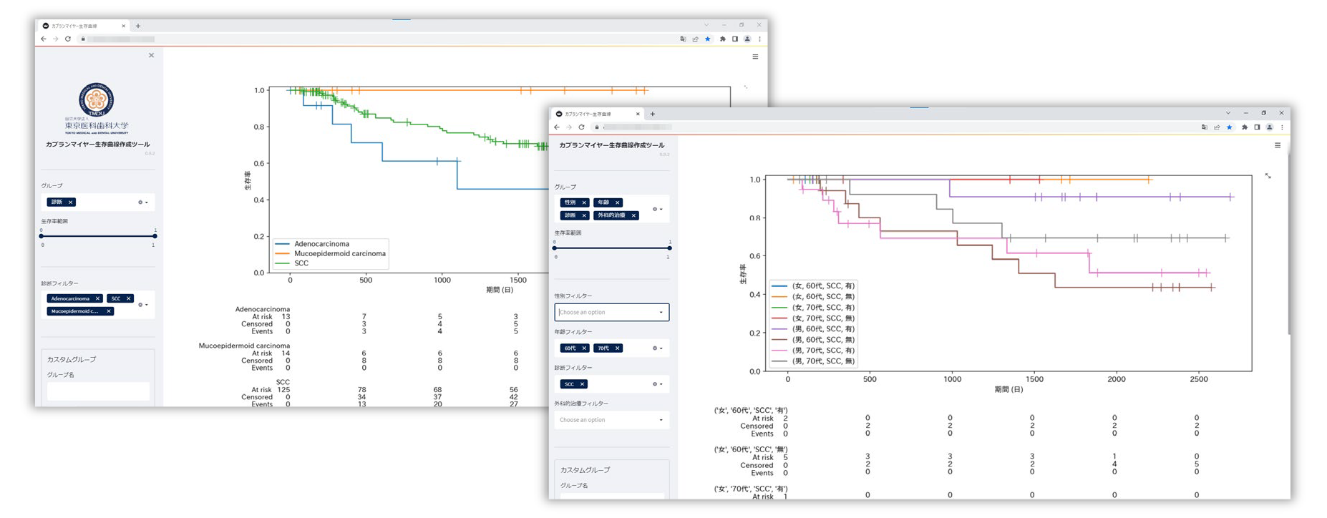Click legend entry (女, 60代, SCC, 有)
Screen dimensions: 1327x518
(x=813, y=285)
